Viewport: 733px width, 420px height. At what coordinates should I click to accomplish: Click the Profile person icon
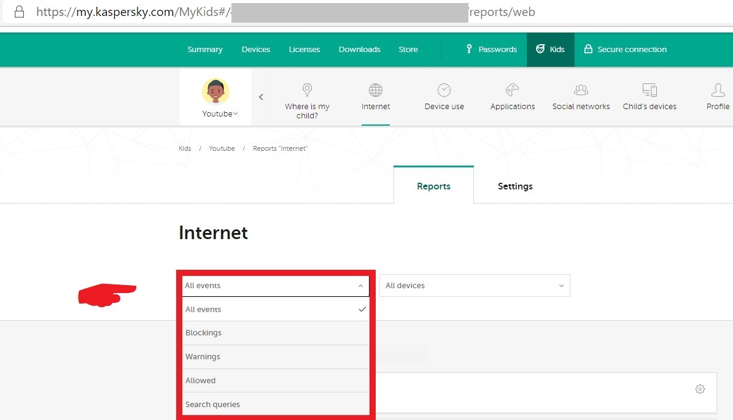click(718, 90)
